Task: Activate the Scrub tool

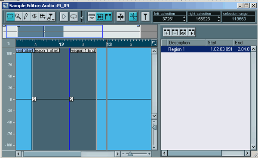Action: [x=43, y=17]
